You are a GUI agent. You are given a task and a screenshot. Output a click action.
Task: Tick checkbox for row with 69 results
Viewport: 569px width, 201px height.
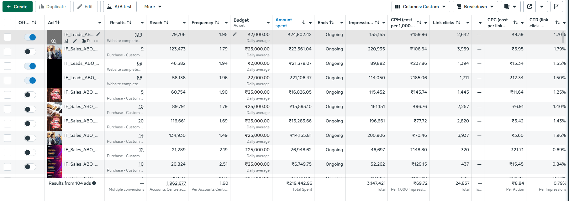(8, 66)
